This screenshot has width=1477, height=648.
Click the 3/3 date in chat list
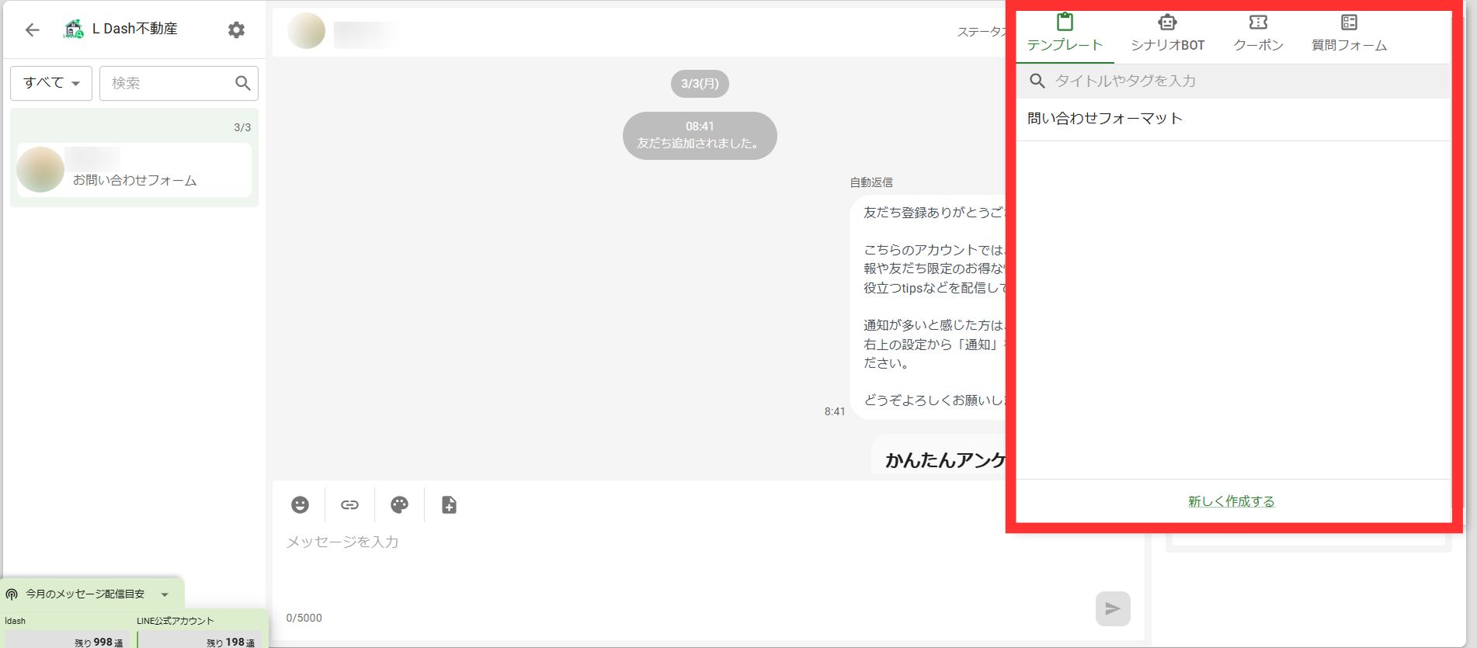coord(242,127)
